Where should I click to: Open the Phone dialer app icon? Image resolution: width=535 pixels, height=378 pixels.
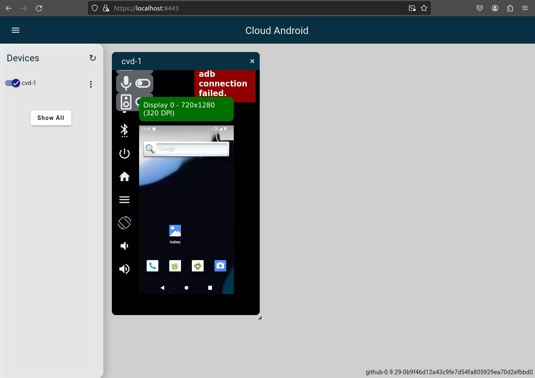coord(152,266)
